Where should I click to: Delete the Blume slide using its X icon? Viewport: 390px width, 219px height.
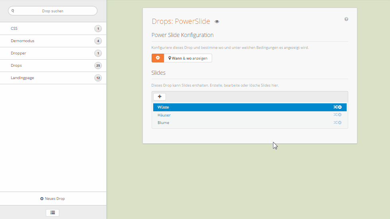coord(340,122)
